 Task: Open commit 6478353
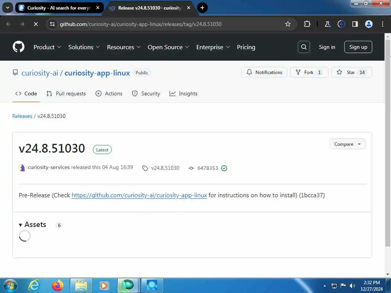[x=207, y=168]
